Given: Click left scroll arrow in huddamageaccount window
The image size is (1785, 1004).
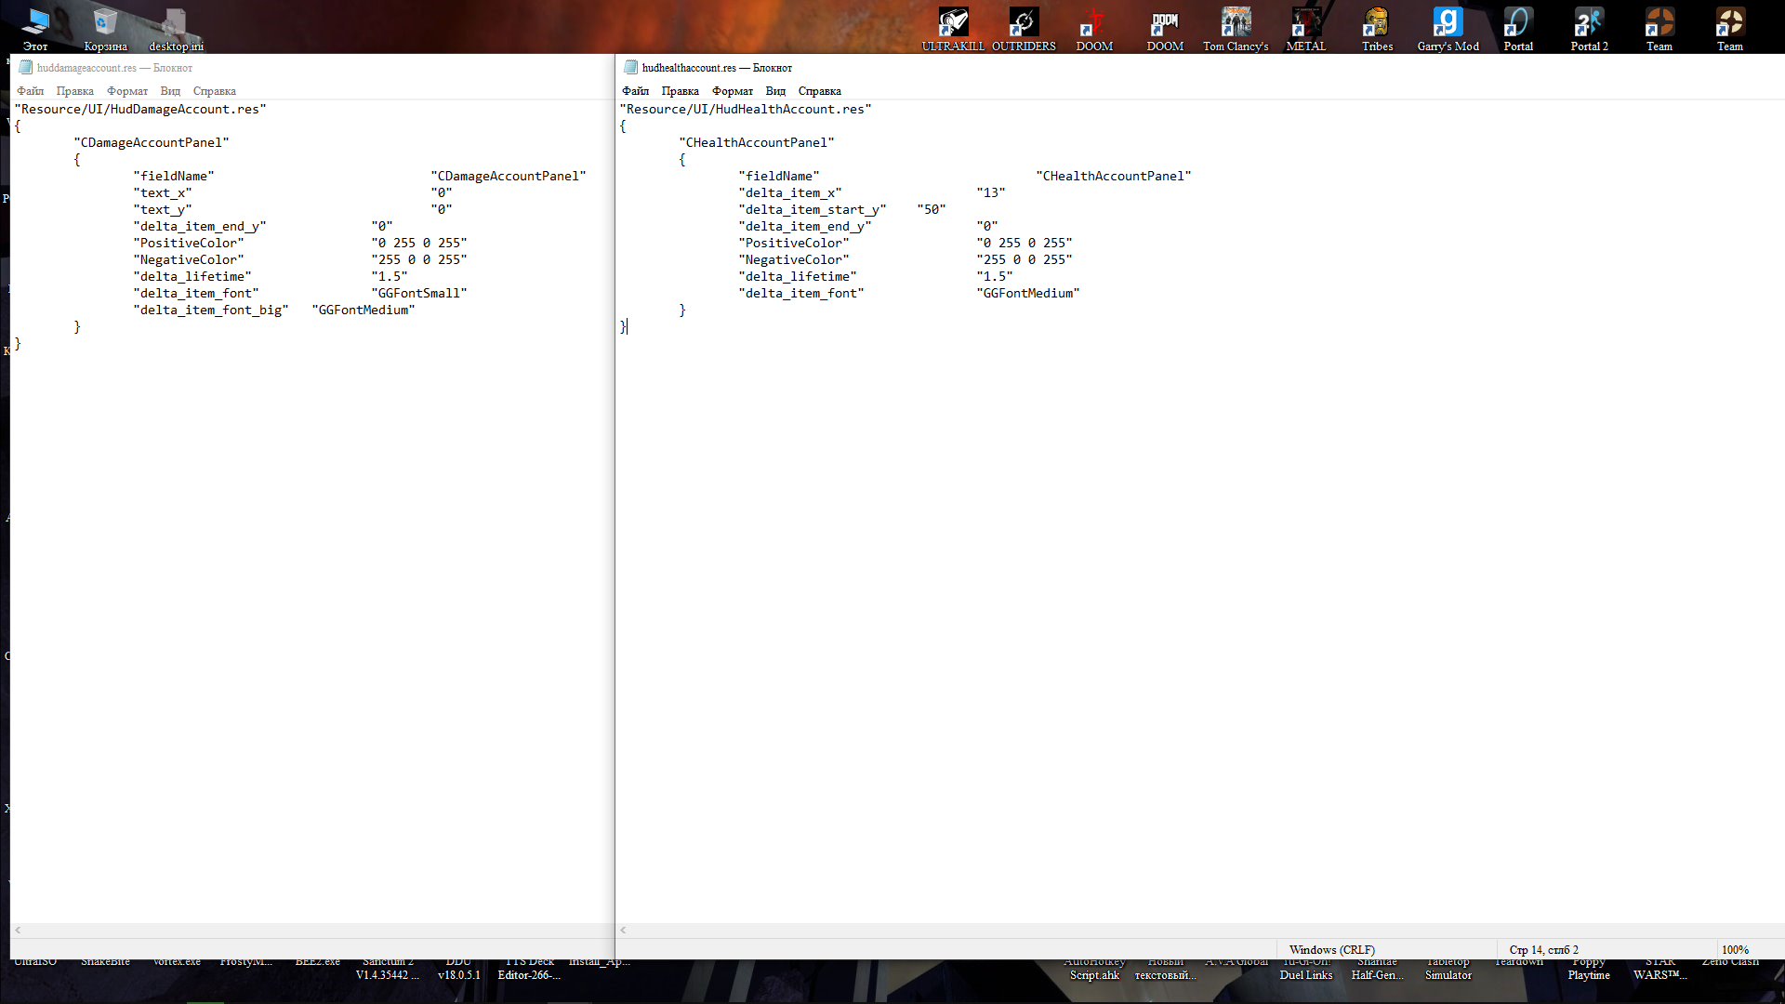Looking at the screenshot, I should [18, 930].
